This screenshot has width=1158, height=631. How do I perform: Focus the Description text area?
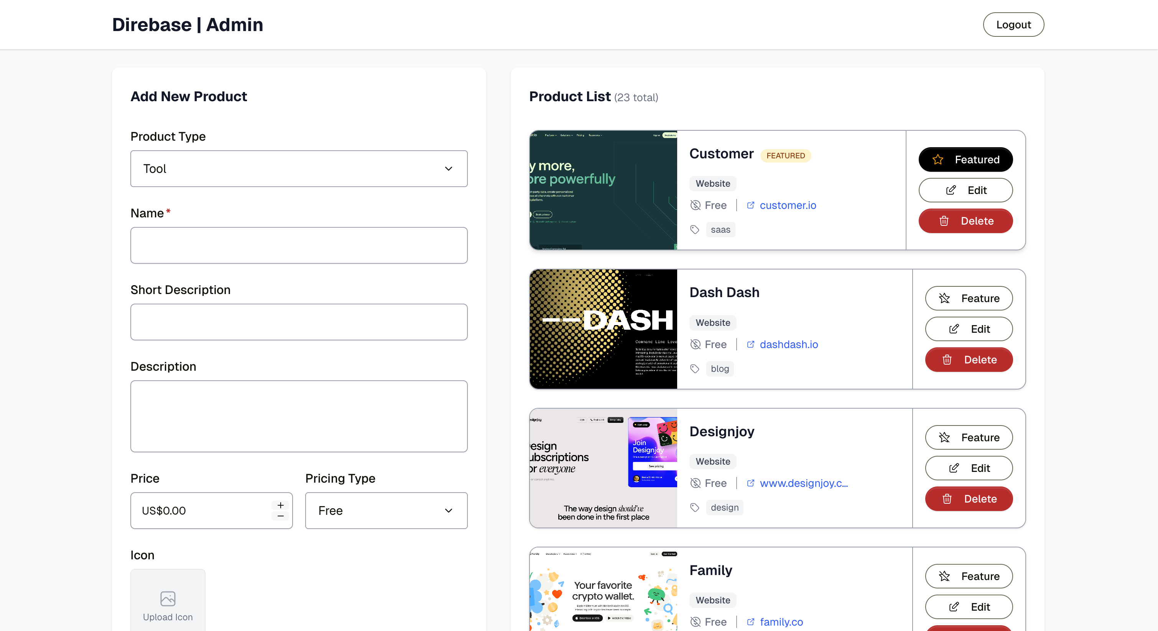pyautogui.click(x=299, y=416)
